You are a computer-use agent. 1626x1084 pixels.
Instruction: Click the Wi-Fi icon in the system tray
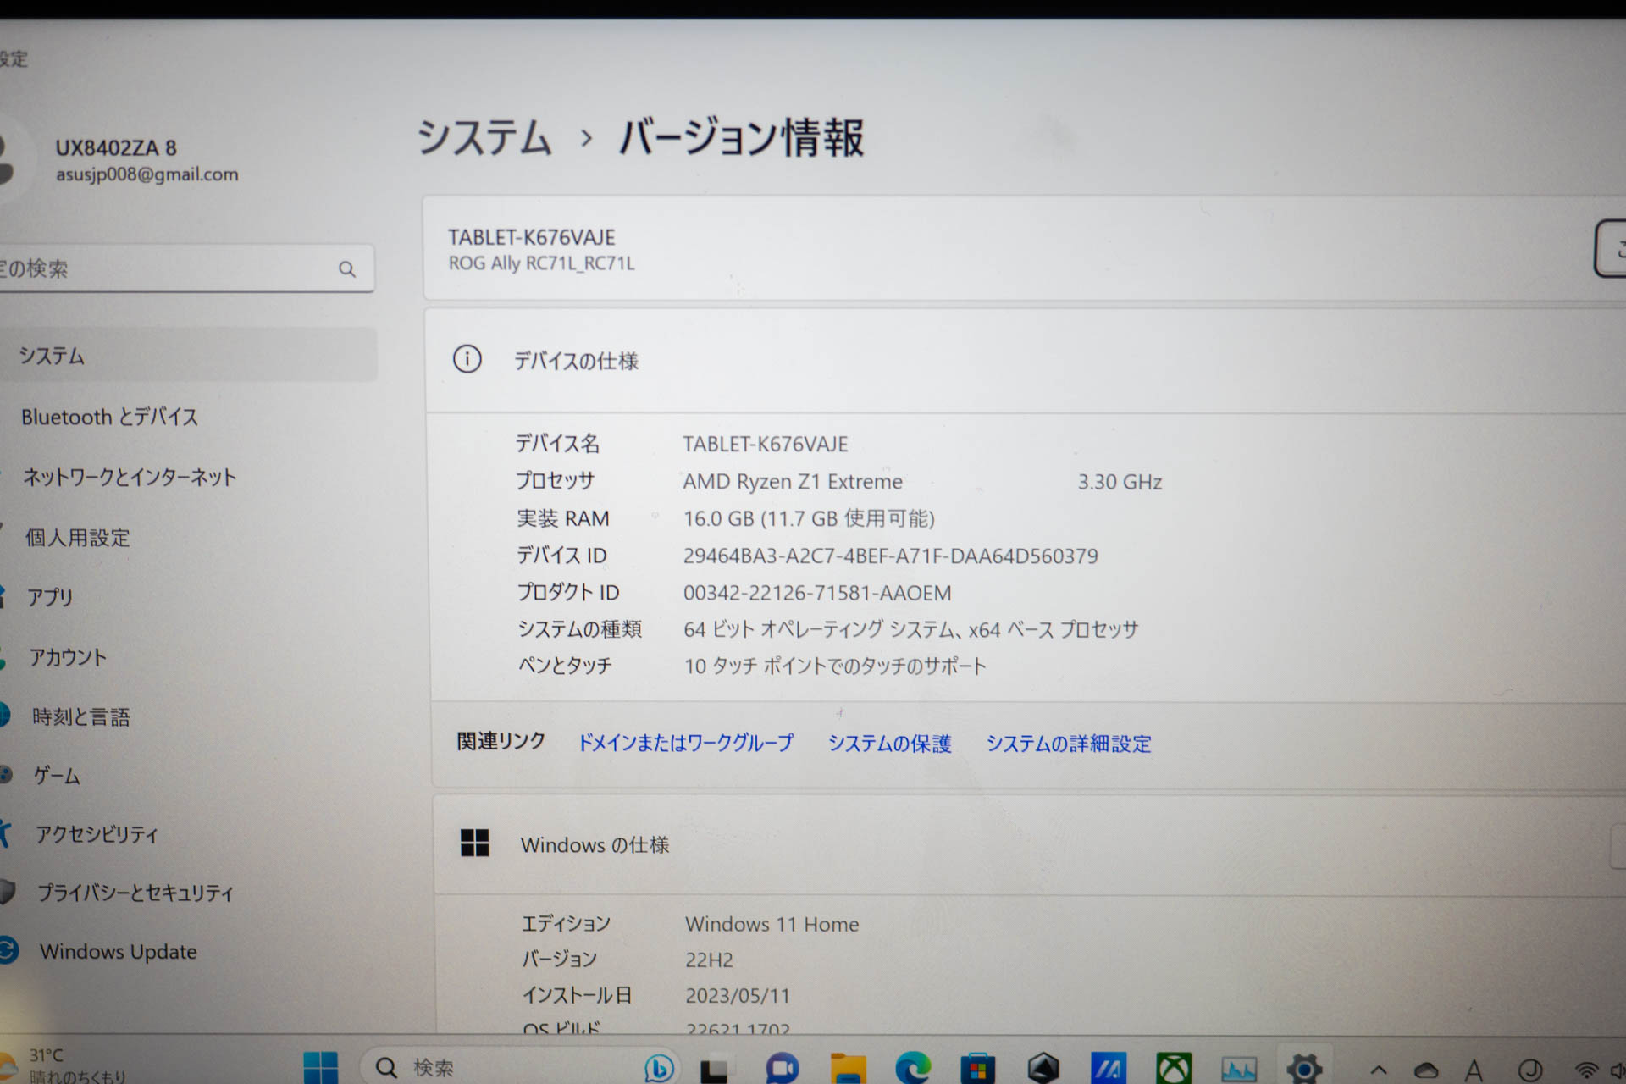point(1585,1067)
